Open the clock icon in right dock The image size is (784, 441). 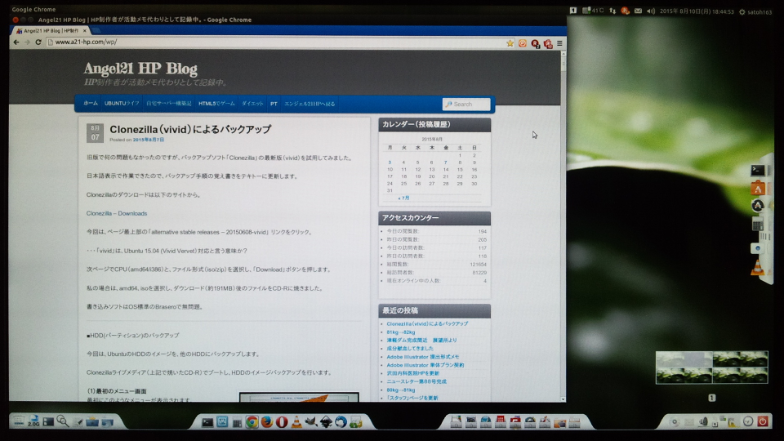pyautogui.click(x=748, y=421)
